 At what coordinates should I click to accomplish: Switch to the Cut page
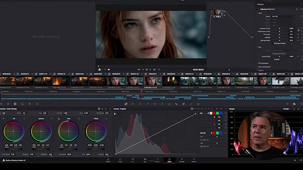pos(133,160)
